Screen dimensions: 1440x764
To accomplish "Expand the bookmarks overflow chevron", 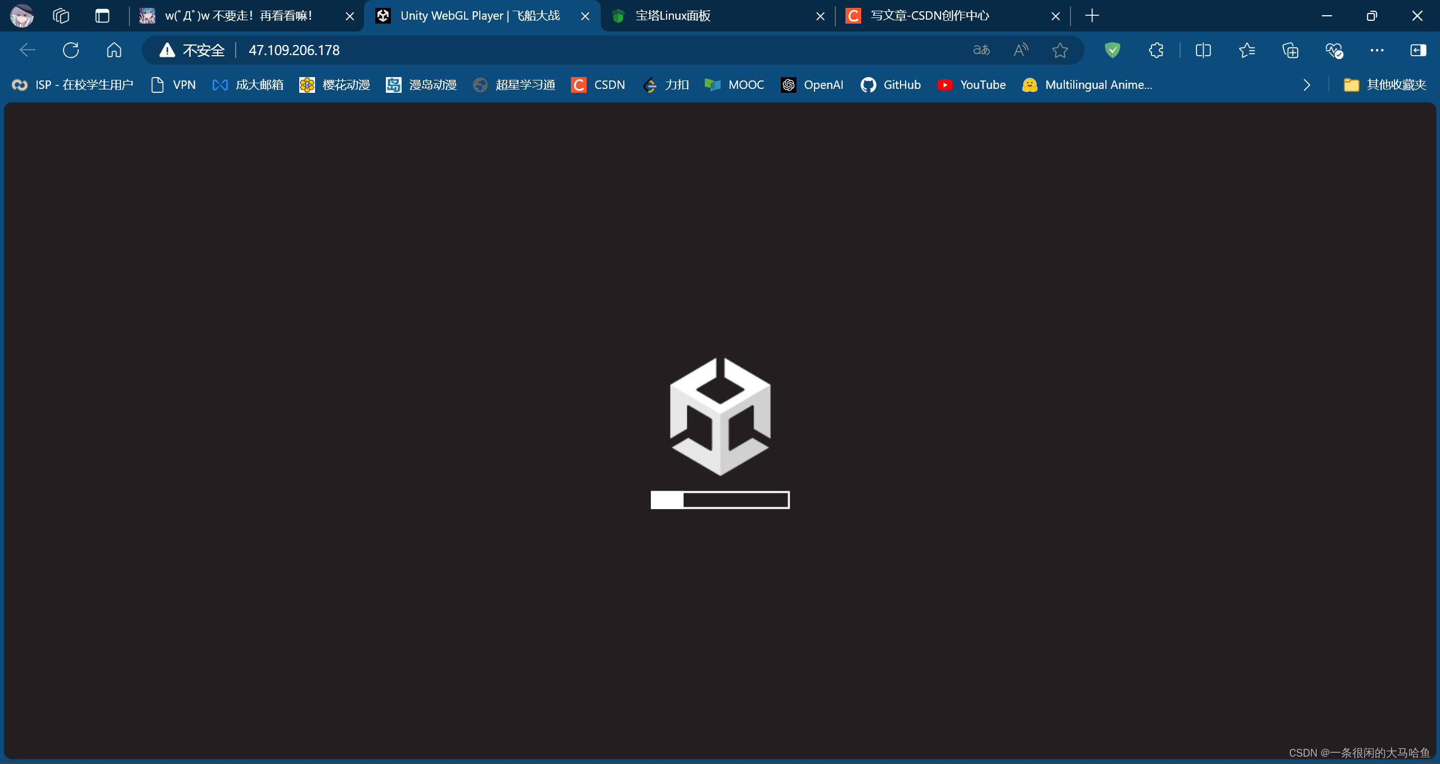I will click(1307, 85).
